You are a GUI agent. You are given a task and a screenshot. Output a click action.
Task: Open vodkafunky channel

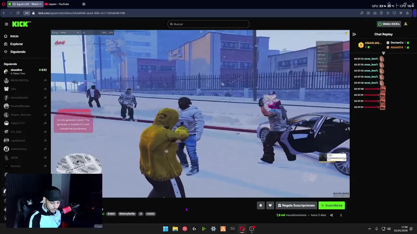pos(25,149)
